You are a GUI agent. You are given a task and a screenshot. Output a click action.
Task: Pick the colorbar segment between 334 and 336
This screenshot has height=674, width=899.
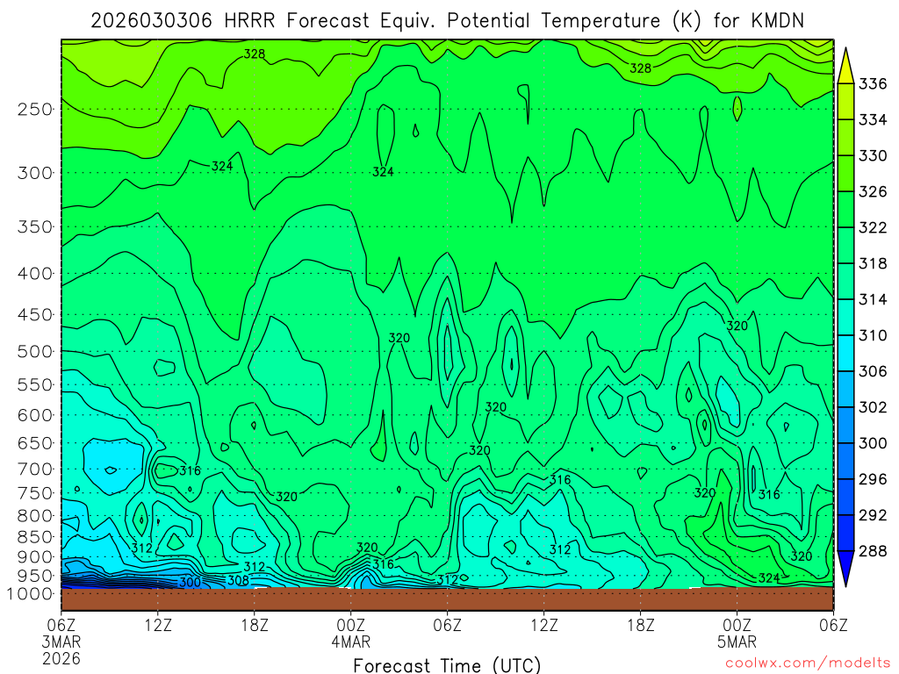(845, 102)
